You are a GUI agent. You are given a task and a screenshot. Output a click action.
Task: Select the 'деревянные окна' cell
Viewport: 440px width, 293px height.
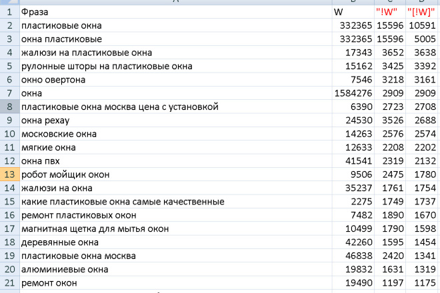pyautogui.click(x=176, y=242)
